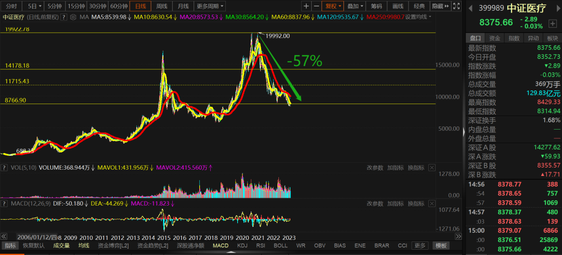
Task: Click the 画线 drawing tools button
Action: 398,6
